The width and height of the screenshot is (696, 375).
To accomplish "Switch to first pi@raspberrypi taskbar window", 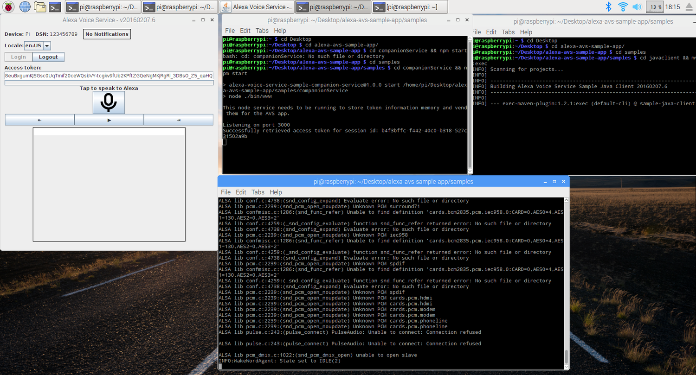I will coord(102,7).
